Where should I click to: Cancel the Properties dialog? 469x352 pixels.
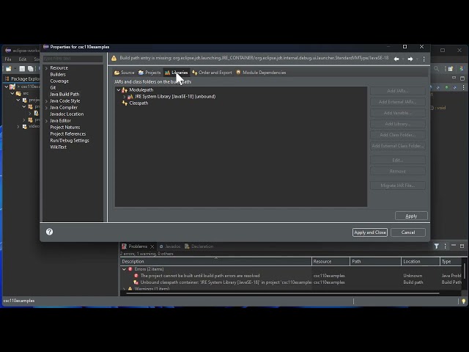408,232
